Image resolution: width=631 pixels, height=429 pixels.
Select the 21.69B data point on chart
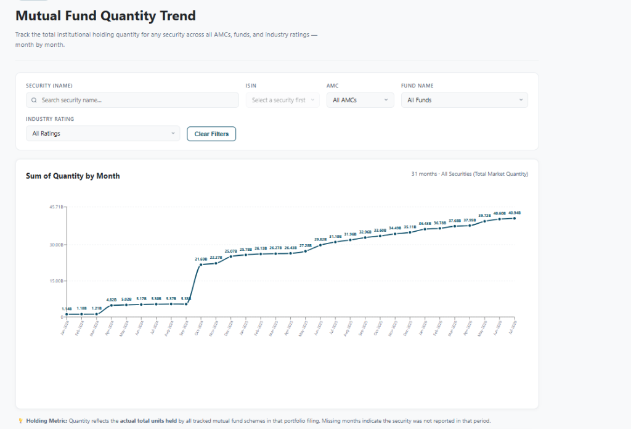tap(201, 264)
